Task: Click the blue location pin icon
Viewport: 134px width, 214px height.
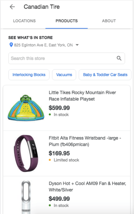Action: [x=11, y=45]
